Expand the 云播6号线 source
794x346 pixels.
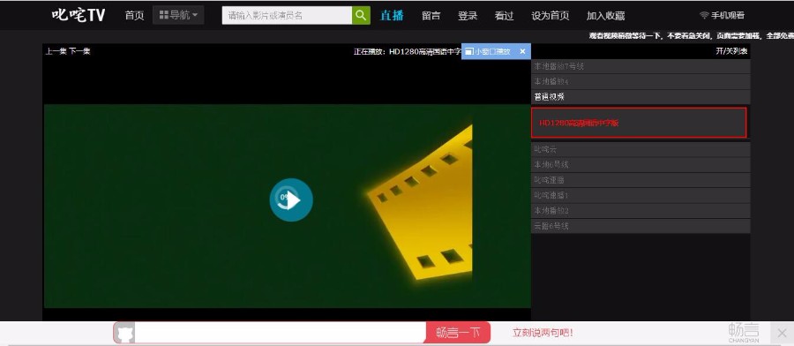click(x=640, y=226)
